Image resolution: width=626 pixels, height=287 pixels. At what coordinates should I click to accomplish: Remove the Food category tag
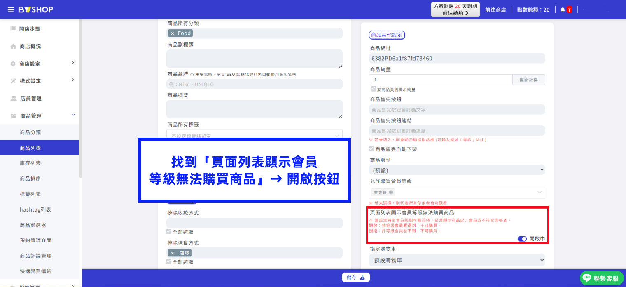[172, 33]
